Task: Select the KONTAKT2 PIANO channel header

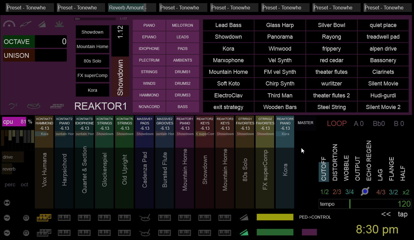Action: coord(65,123)
